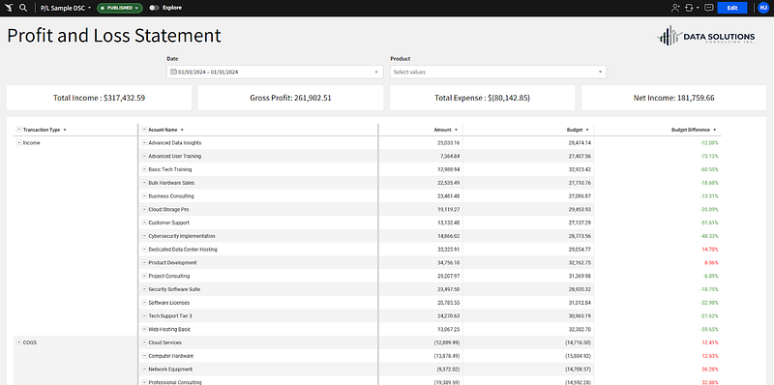
Task: Open the share people icon
Action: [x=675, y=8]
